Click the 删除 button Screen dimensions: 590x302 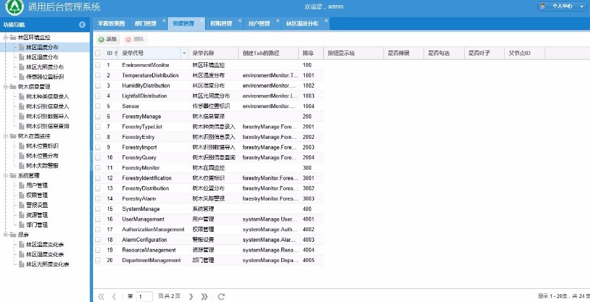[x=134, y=39]
